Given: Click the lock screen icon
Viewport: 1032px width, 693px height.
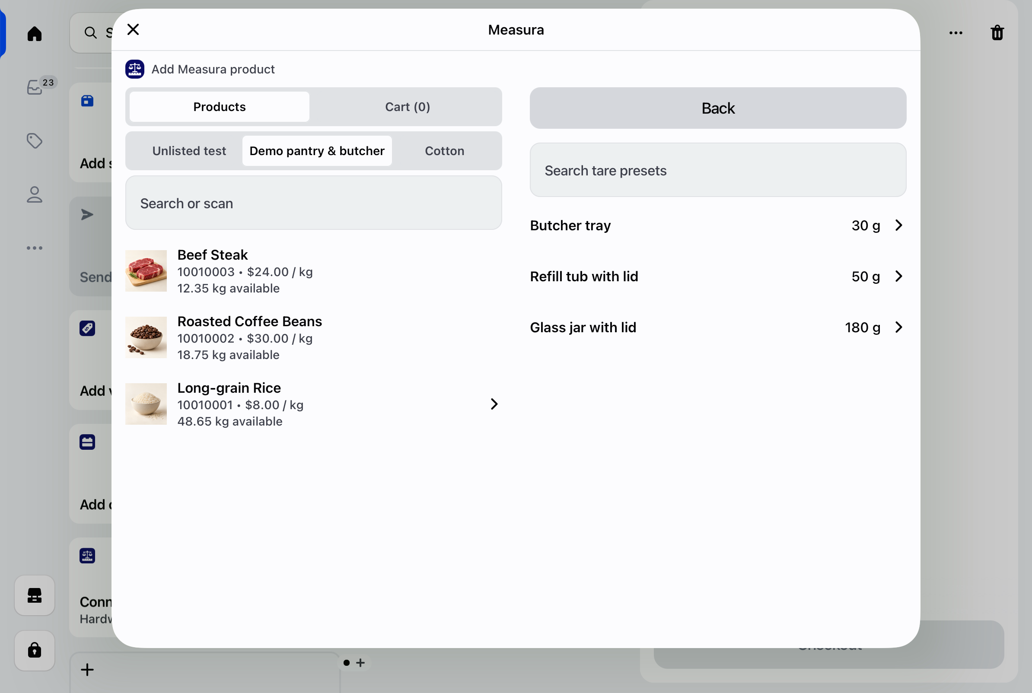Looking at the screenshot, I should coord(35,650).
